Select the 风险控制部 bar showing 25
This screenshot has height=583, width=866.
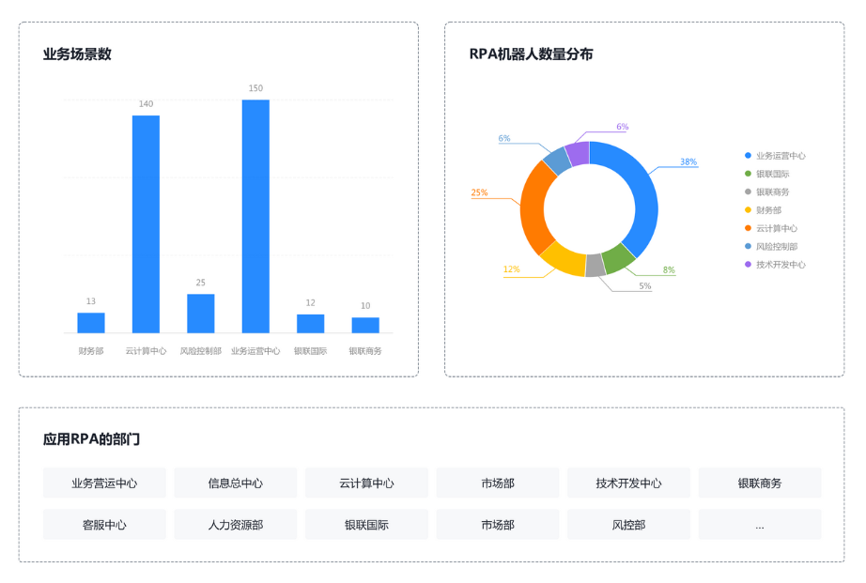tap(201, 314)
